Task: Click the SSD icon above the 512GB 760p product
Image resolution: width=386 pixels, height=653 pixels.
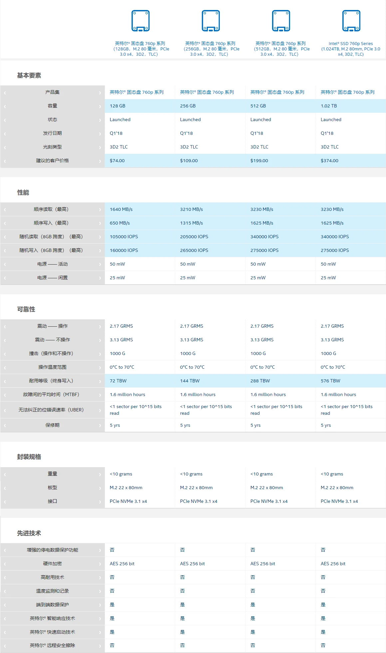Action: click(x=281, y=21)
